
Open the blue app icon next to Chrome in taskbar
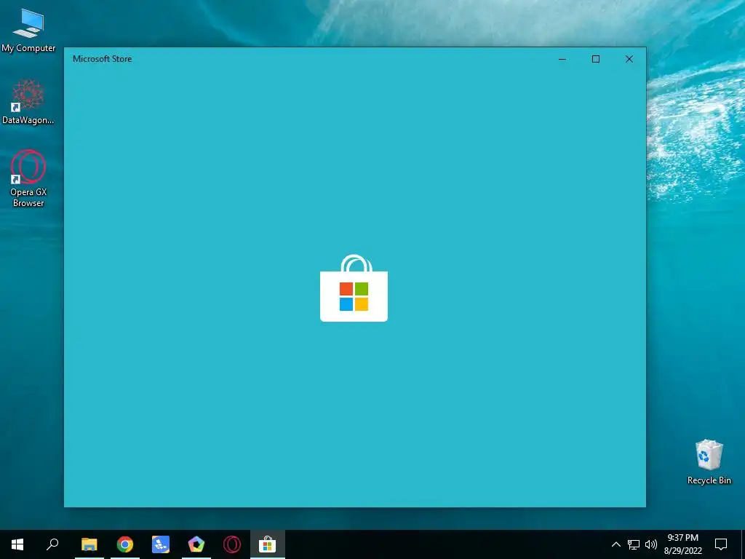(x=161, y=544)
